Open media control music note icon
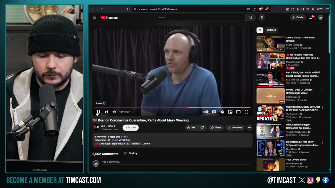 298,9
